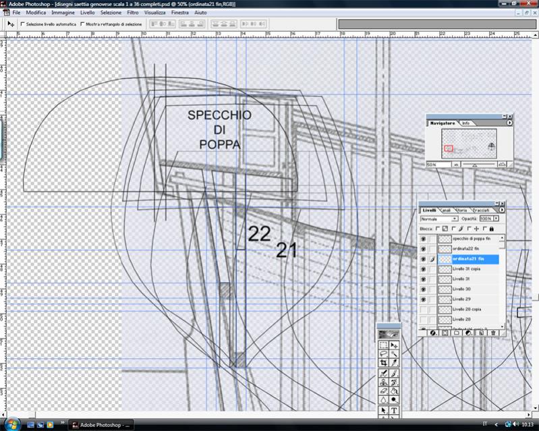Enable Selezione livello automatica checkbox
Viewport: 539px width, 431px height.
click(23, 24)
